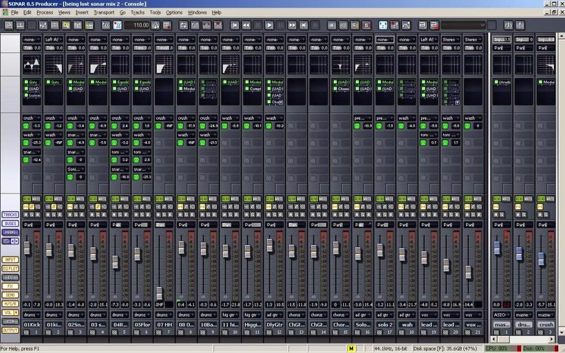Viewport: 565px width, 353px height.
Task: Jump to the end of the project
Action: [304, 25]
